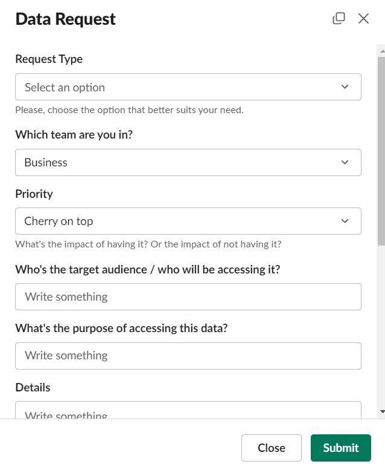Click the chevron arrow beside Cherry on top
This screenshot has height=467, width=385.
tap(345, 221)
